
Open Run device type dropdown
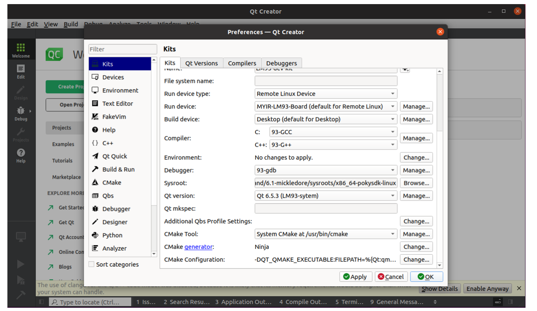326,94
